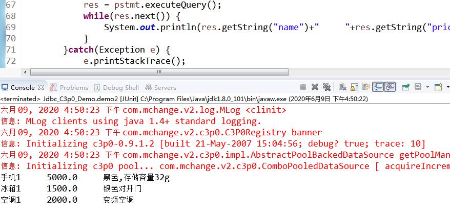The image size is (450, 218).
Task: Click the '变频空调' description text
Action: tap(118, 200)
